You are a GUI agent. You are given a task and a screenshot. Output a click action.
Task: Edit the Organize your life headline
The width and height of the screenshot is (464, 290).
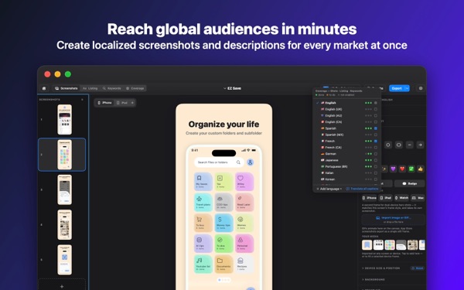[x=223, y=125]
